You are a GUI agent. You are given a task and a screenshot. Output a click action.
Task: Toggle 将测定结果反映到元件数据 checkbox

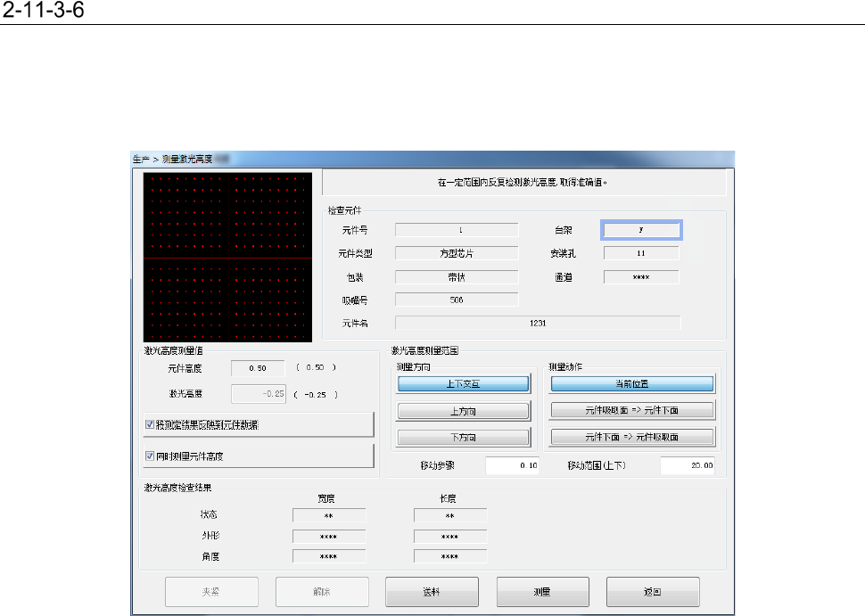(x=150, y=424)
